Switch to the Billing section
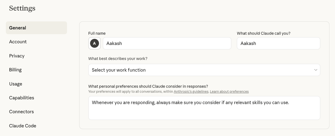The width and height of the screenshot is (335, 136). (x=16, y=70)
